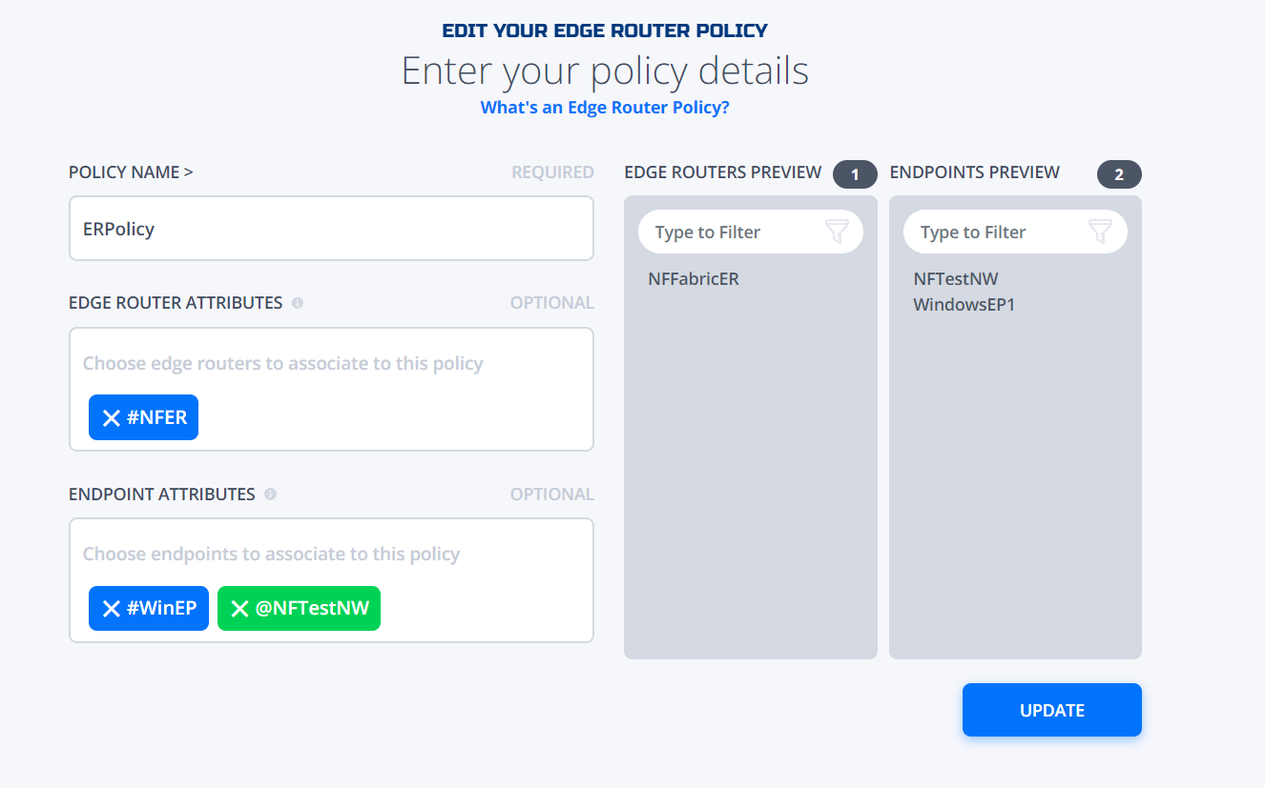
Task: Open the Endpoint Attributes info icon
Action: point(270,495)
